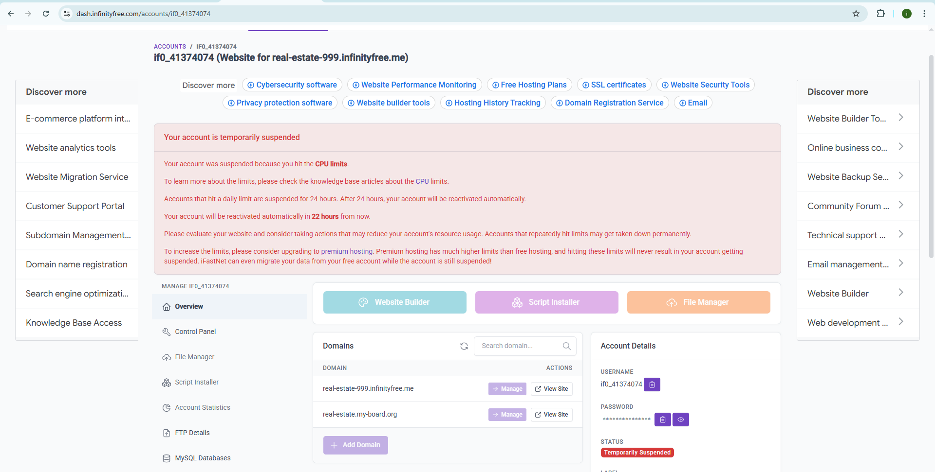935x472 pixels.
Task: Follow the premium hosting link
Action: 346,251
